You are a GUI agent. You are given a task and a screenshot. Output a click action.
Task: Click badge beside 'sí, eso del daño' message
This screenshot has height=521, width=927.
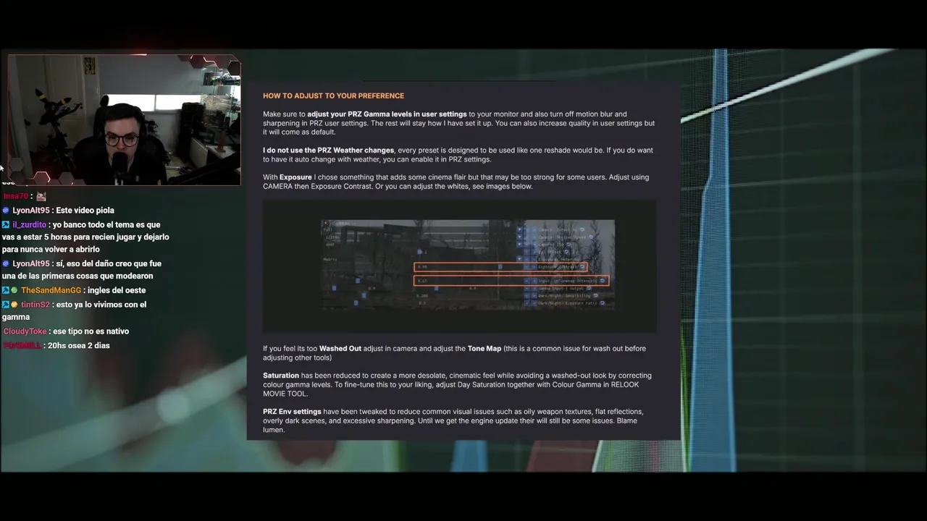(x=6, y=264)
